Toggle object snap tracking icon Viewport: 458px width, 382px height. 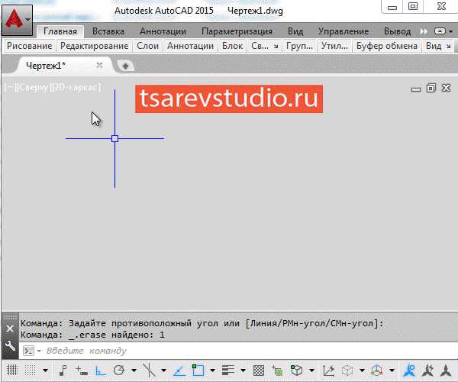pyautogui.click(x=179, y=371)
